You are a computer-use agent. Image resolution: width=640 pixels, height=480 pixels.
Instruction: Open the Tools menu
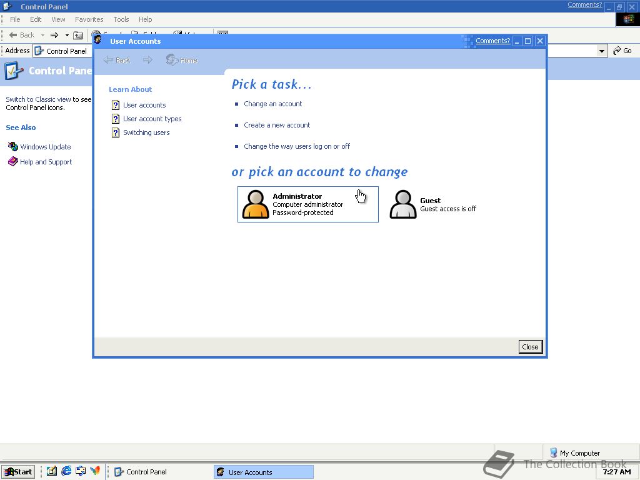pos(121,19)
